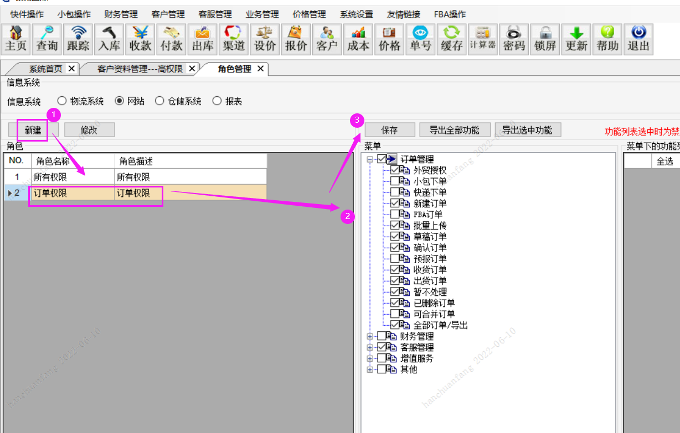Click the 新建 button
The image size is (680, 433).
33,130
